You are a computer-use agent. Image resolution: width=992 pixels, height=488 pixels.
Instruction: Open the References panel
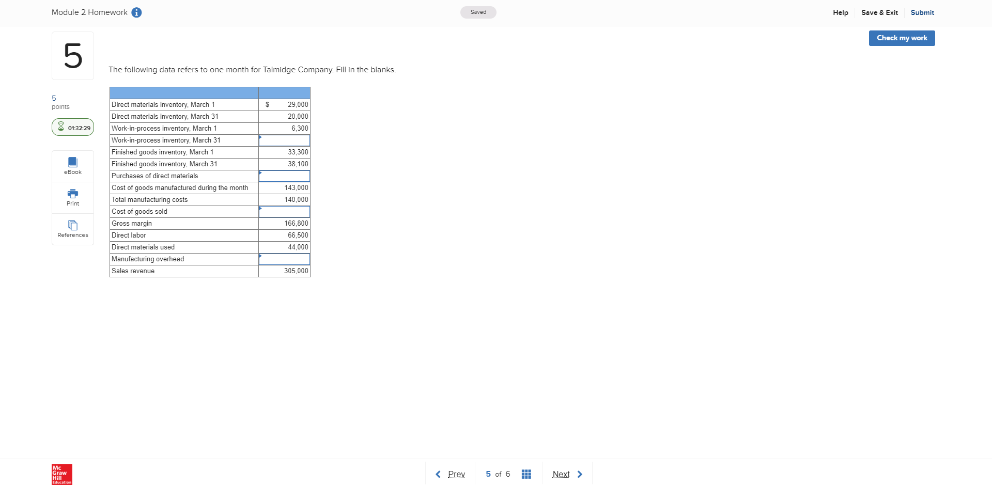pos(72,229)
